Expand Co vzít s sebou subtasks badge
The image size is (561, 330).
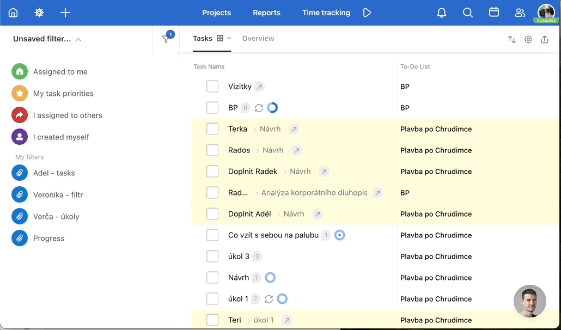(326, 235)
